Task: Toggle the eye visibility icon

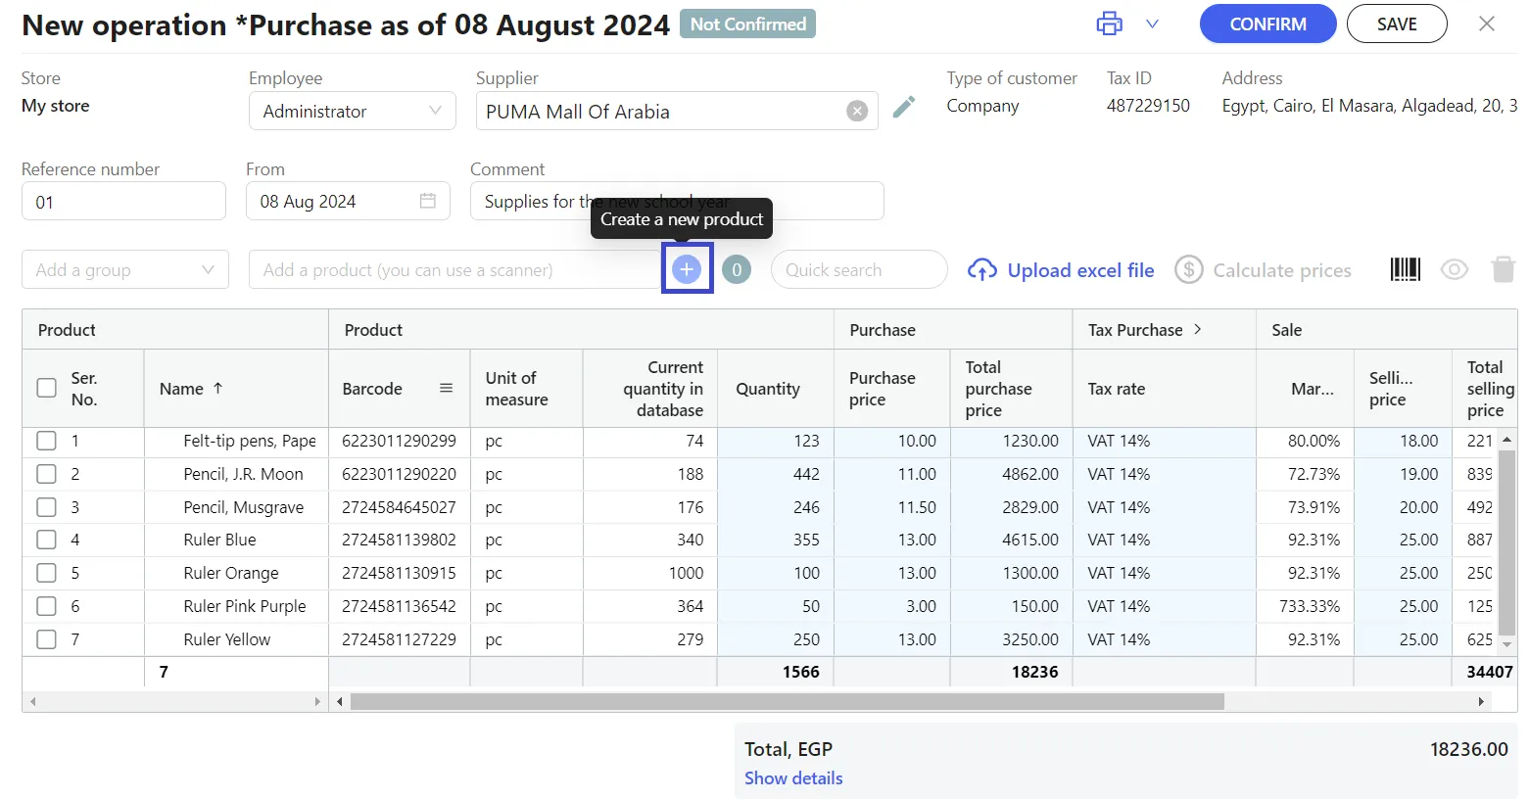Action: (1455, 269)
